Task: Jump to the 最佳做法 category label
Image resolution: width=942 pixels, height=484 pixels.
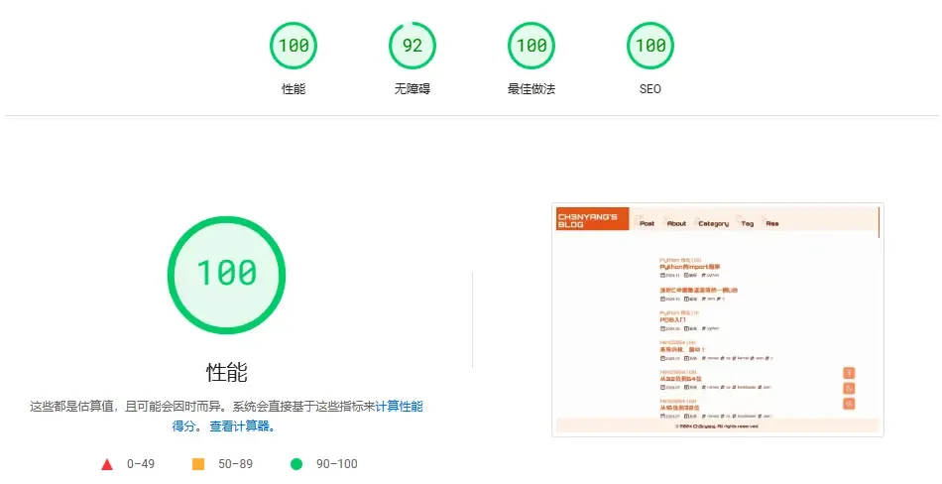Action: (531, 89)
